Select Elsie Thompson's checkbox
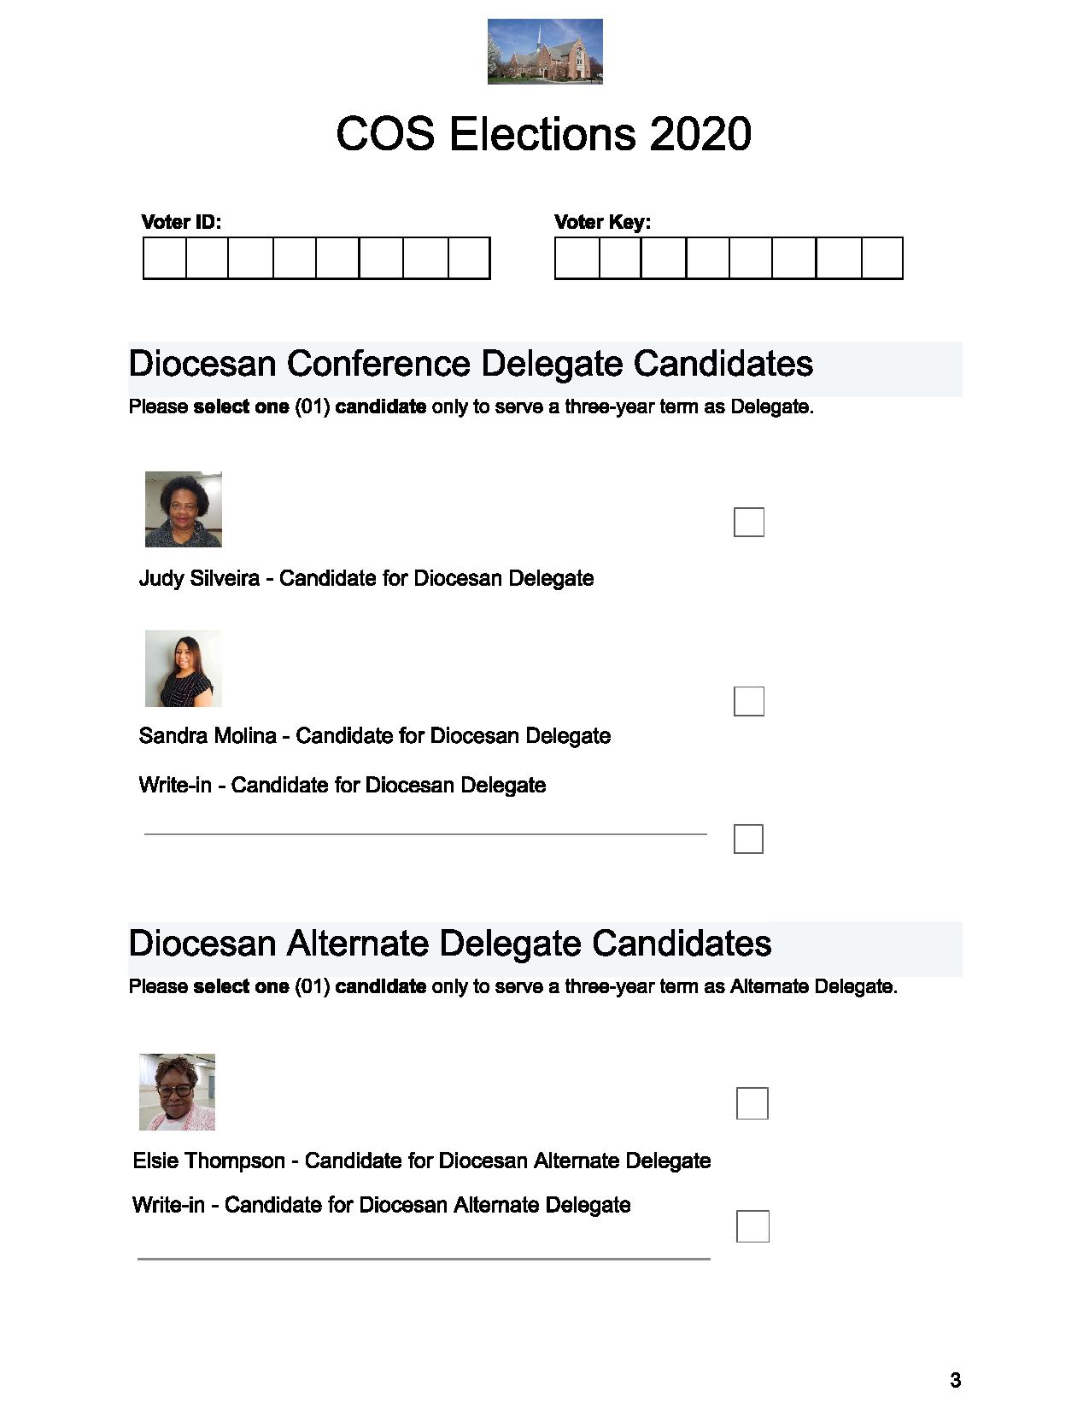 point(752,1103)
